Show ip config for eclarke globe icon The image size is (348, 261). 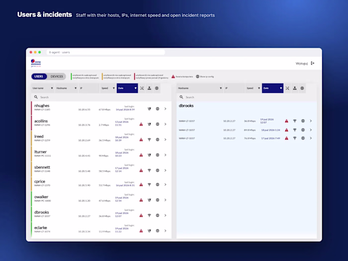tap(158, 231)
